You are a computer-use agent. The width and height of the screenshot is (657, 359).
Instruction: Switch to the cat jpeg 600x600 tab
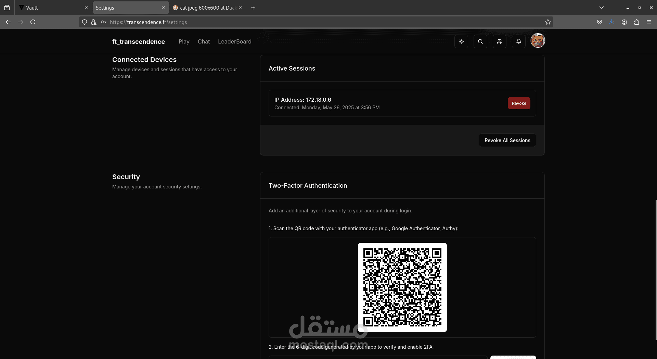pyautogui.click(x=207, y=8)
